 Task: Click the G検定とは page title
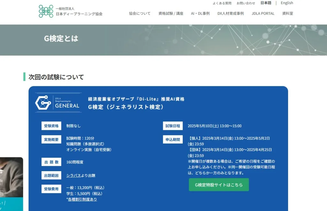pos(61,39)
